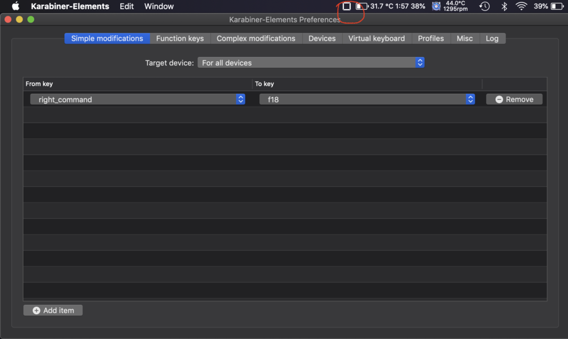Open the Log tab

(x=492, y=38)
